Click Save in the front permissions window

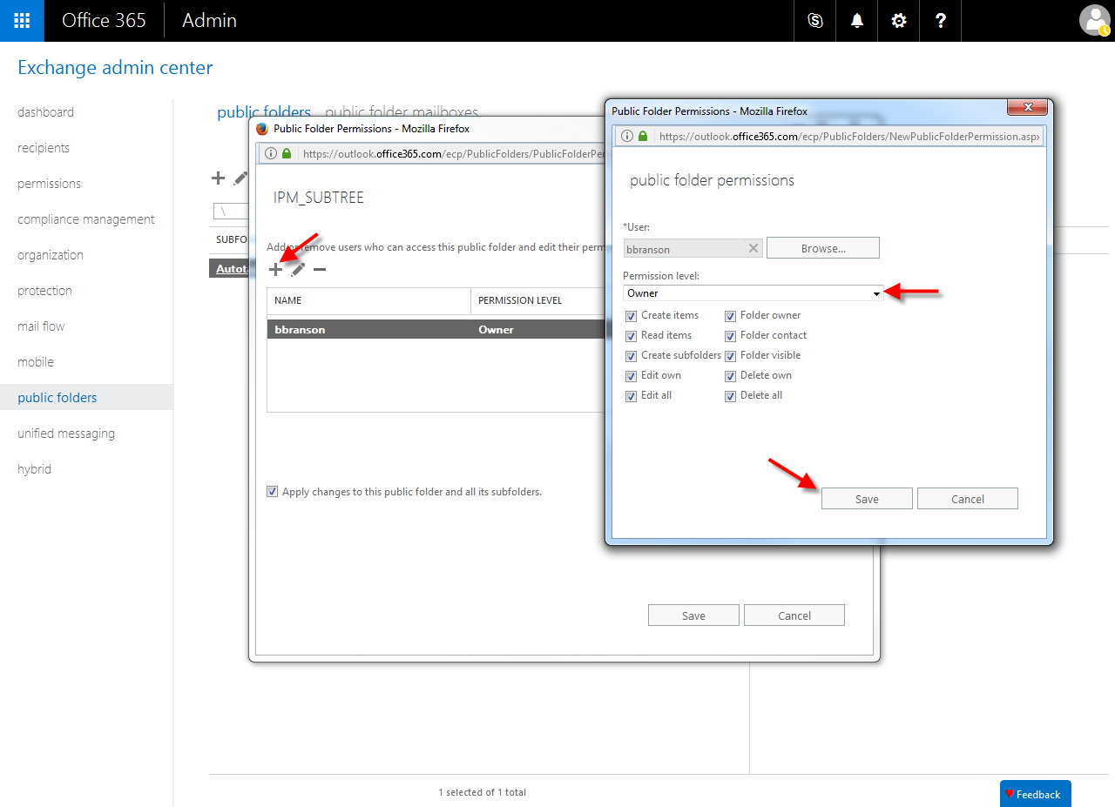867,499
